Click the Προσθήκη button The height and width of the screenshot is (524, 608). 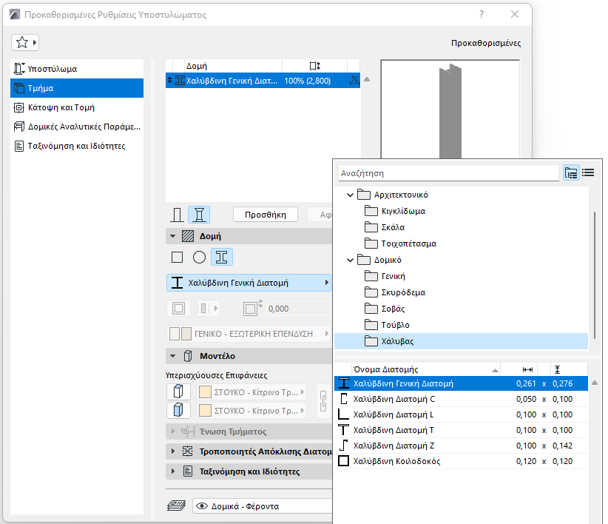tap(266, 215)
